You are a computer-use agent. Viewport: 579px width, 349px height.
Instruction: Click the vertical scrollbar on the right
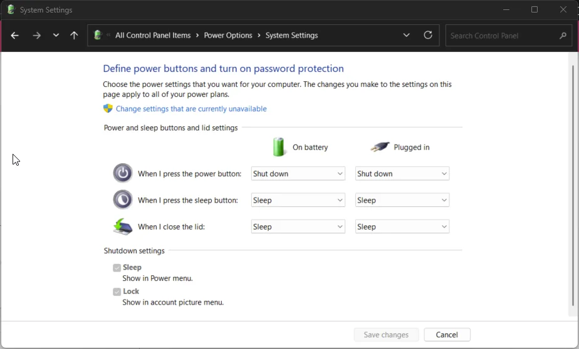[x=573, y=185]
